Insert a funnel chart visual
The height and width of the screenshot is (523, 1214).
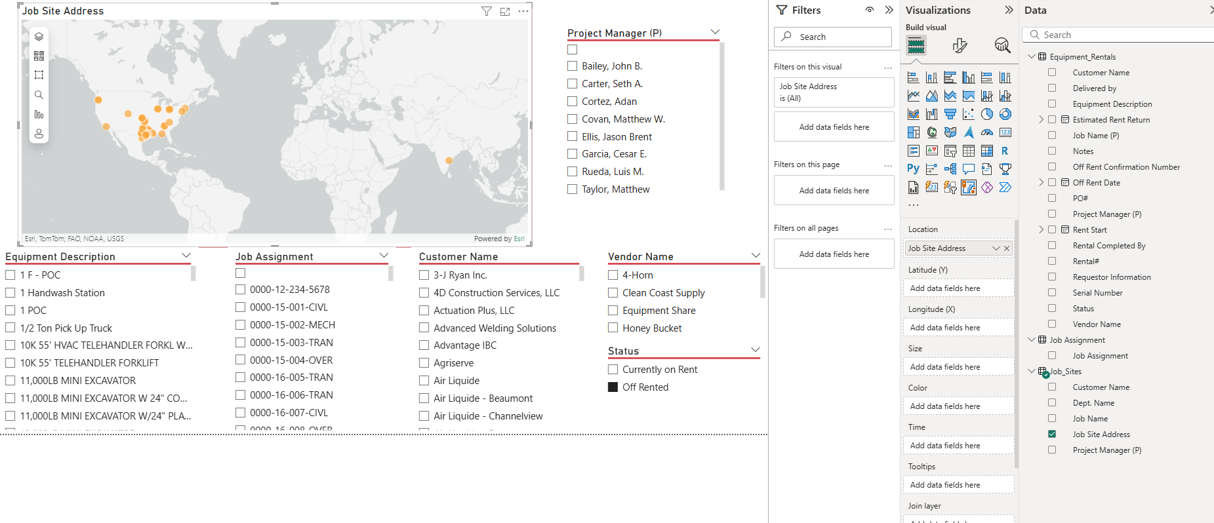950,114
